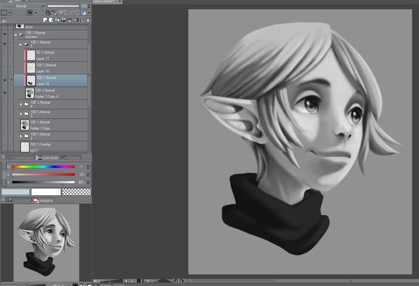419x286 pixels.
Task: Rotate canvas right icon
Action: (182, 281)
